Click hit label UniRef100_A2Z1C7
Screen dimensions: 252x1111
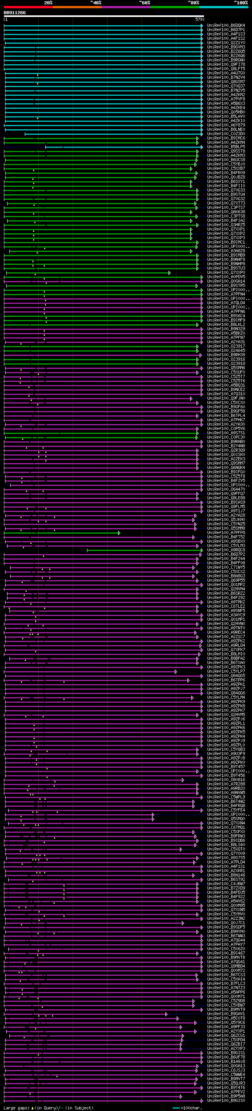[226, 636]
